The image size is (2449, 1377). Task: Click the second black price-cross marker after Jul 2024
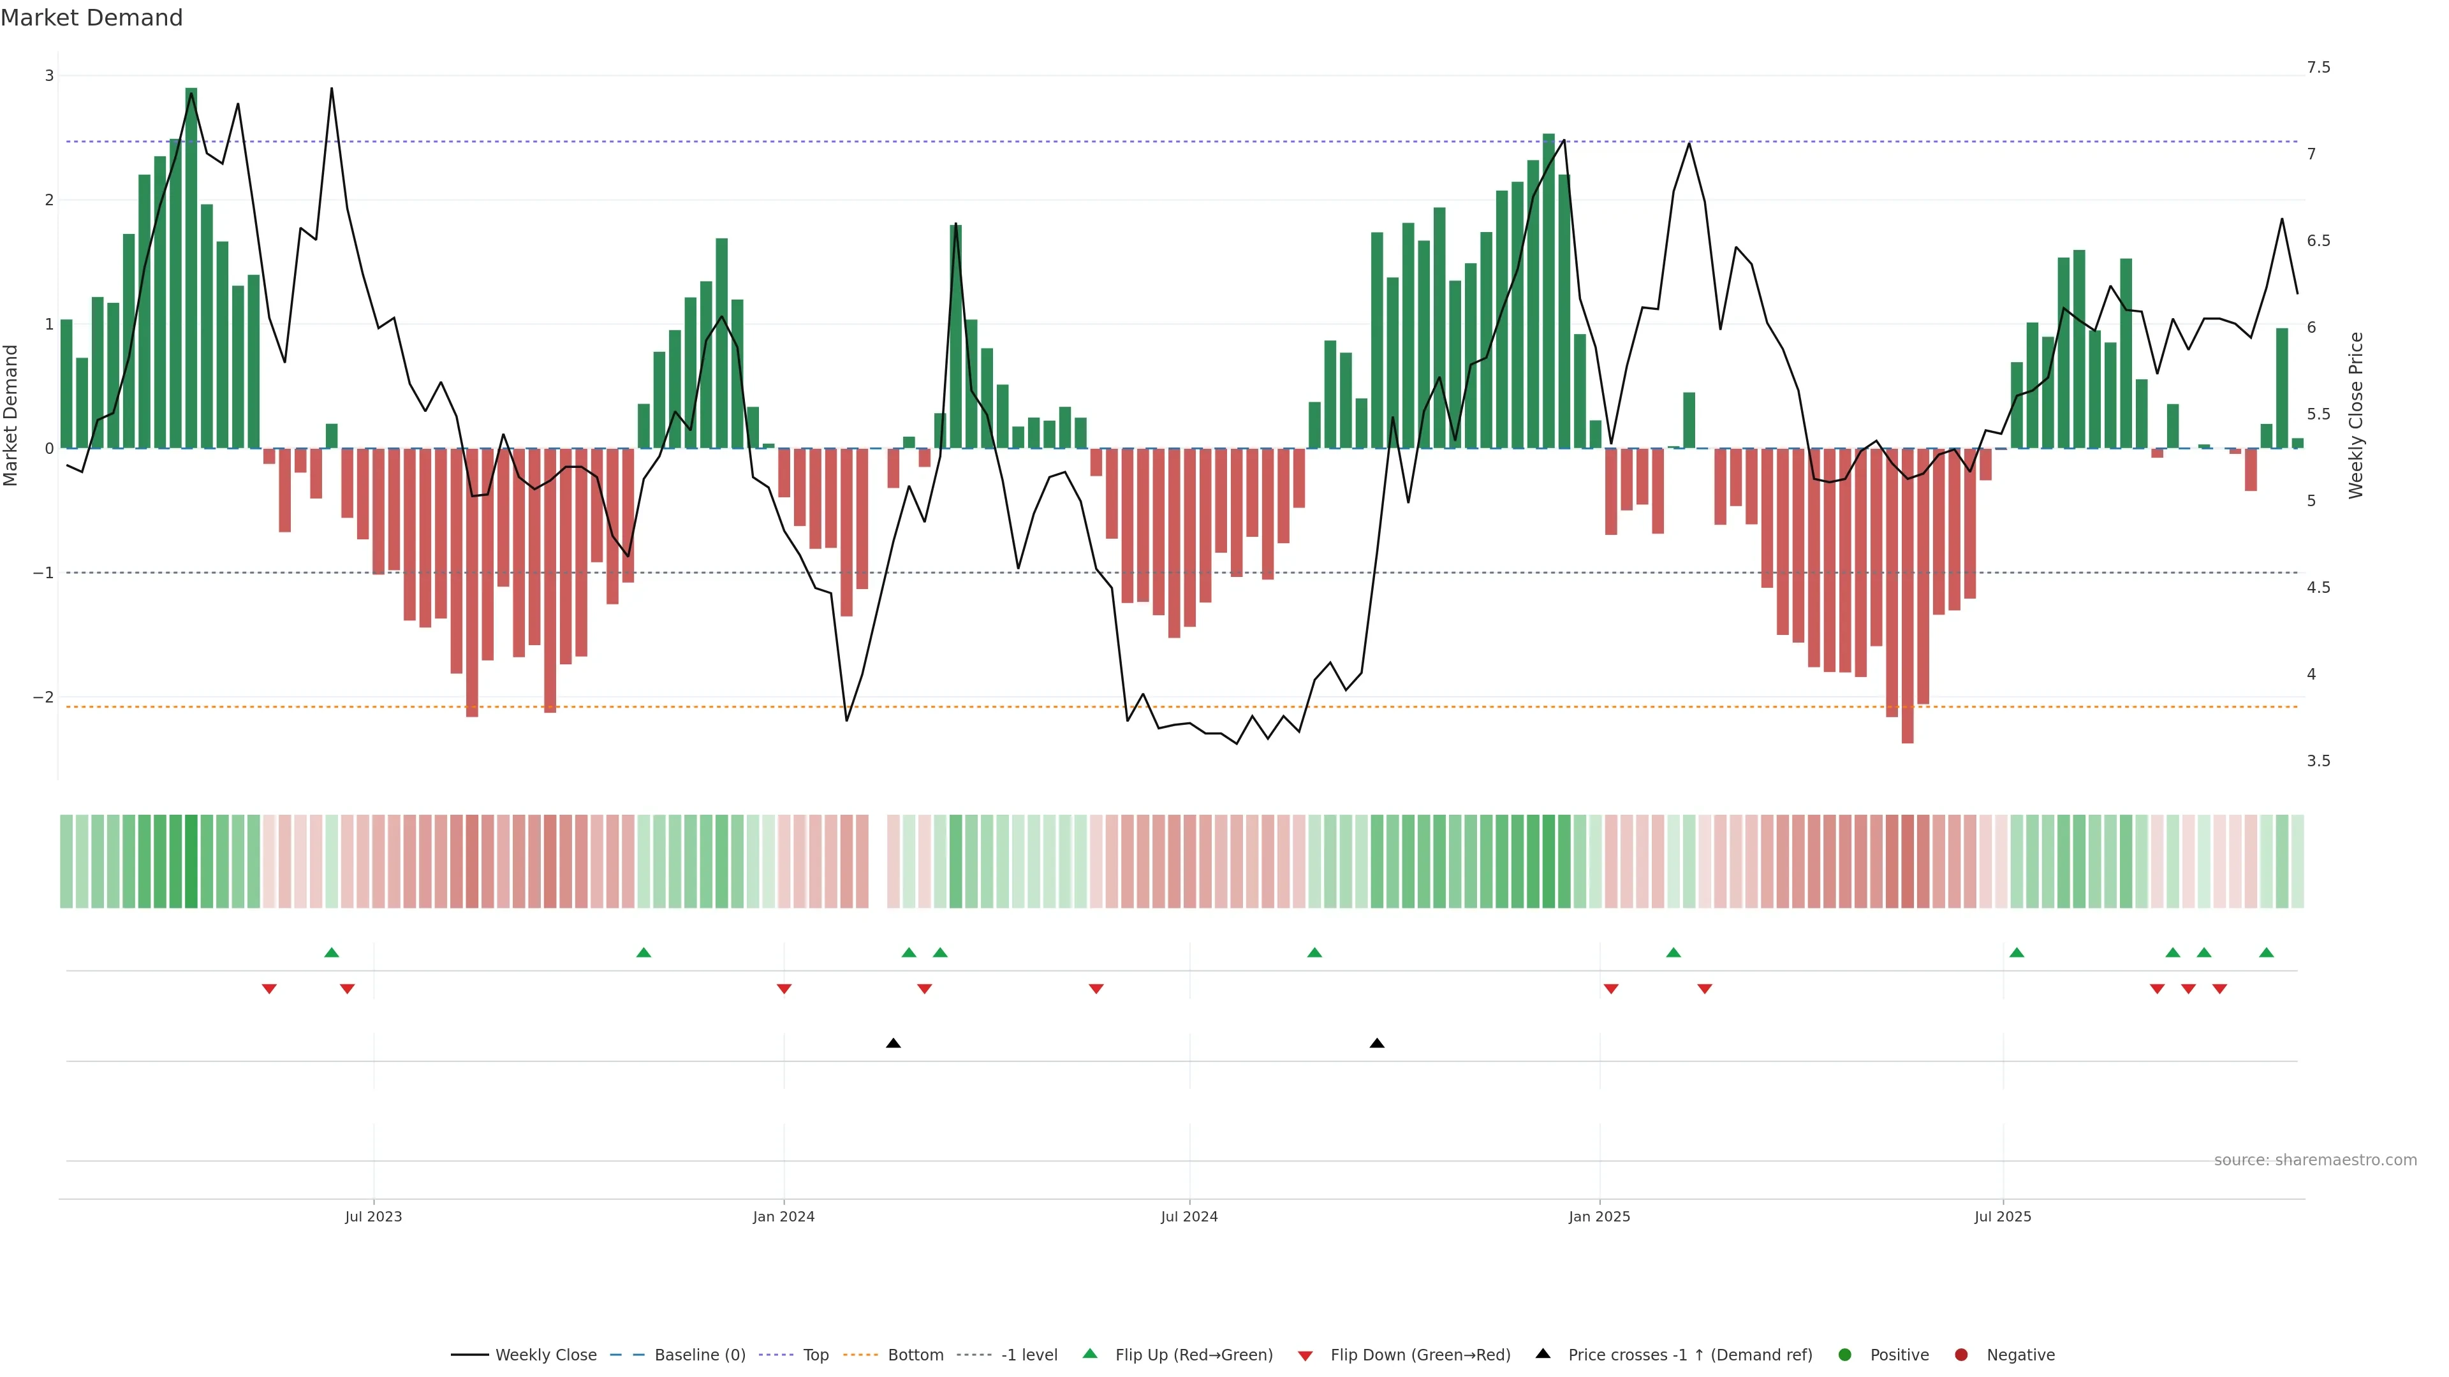(1377, 1044)
